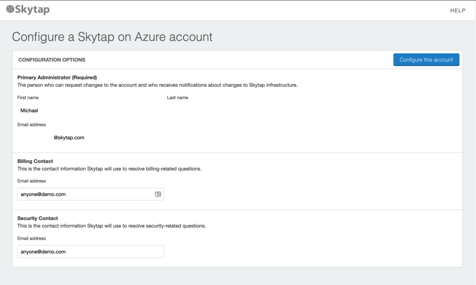Click the Primary Administrator email @skytap.com field

click(x=91, y=138)
